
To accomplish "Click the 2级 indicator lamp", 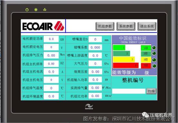I will coord(154,53).
